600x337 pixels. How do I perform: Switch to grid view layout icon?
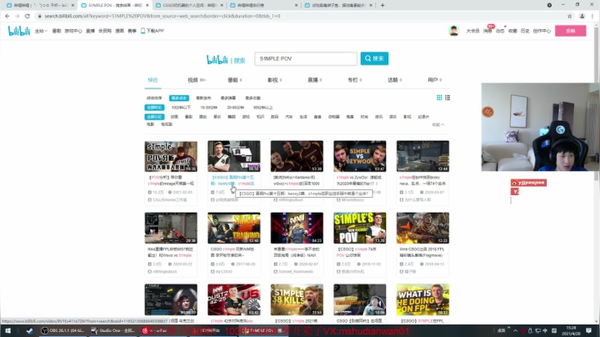pyautogui.click(x=439, y=98)
